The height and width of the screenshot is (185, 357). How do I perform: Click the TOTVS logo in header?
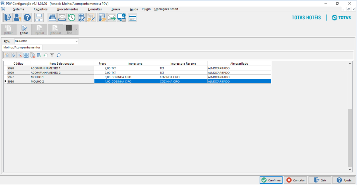[x=341, y=17]
